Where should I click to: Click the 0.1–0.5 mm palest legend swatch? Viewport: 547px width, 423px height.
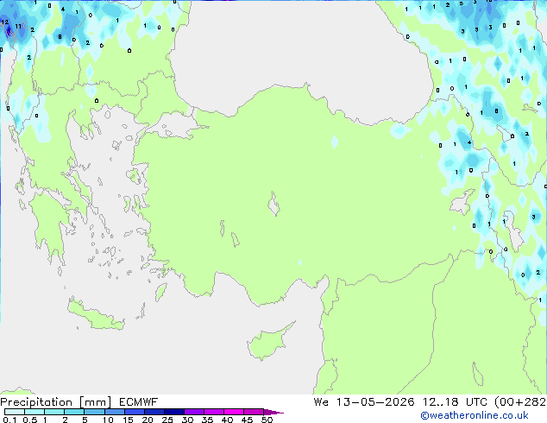click(x=15, y=412)
